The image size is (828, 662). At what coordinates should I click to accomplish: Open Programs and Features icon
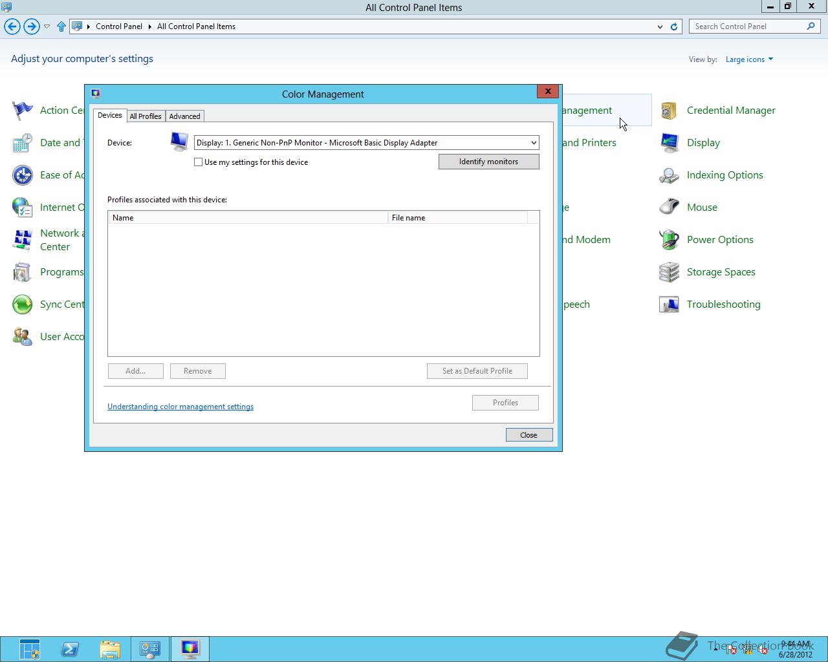23,272
